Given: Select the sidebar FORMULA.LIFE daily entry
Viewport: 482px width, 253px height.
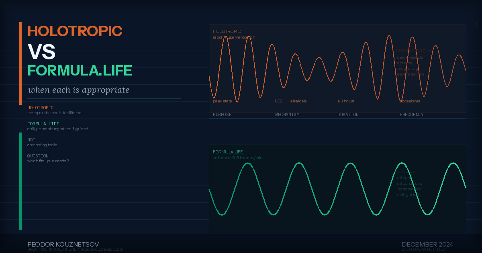Looking at the screenshot, I should [57, 126].
